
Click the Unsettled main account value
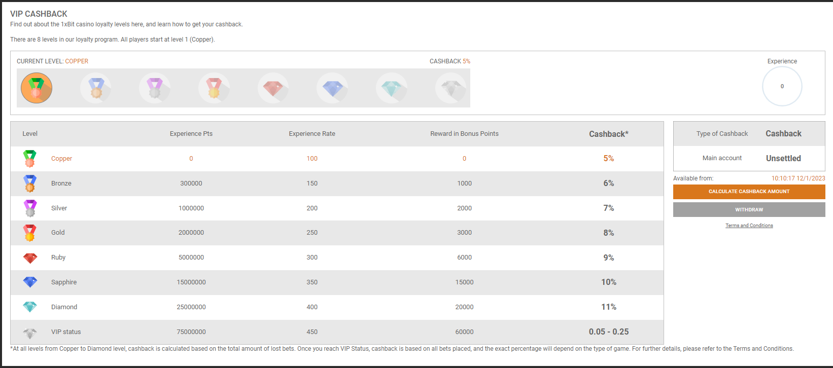[x=783, y=159]
